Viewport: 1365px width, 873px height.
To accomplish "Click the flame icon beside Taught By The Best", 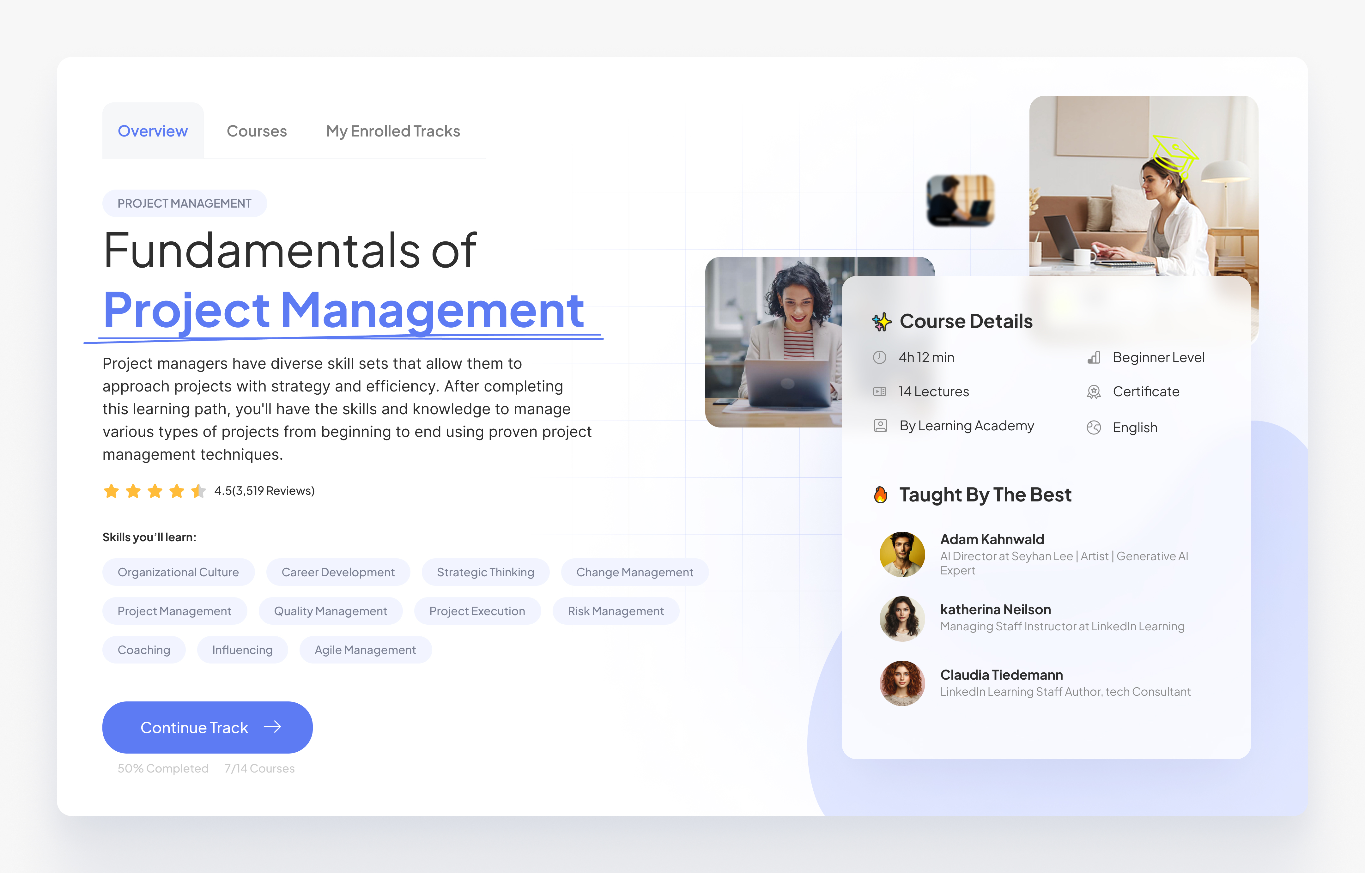I will 880,495.
